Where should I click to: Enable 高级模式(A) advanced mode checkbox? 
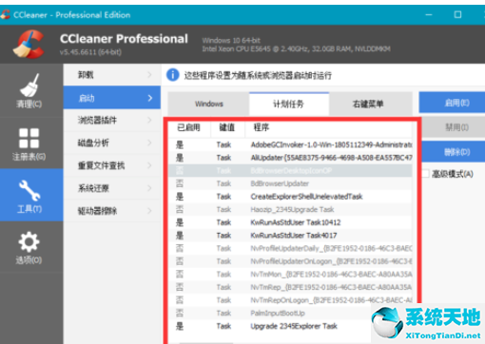pos(425,174)
